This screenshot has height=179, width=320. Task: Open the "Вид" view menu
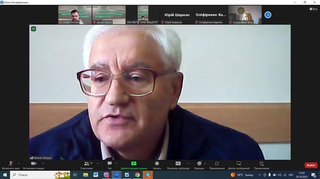[313, 9]
